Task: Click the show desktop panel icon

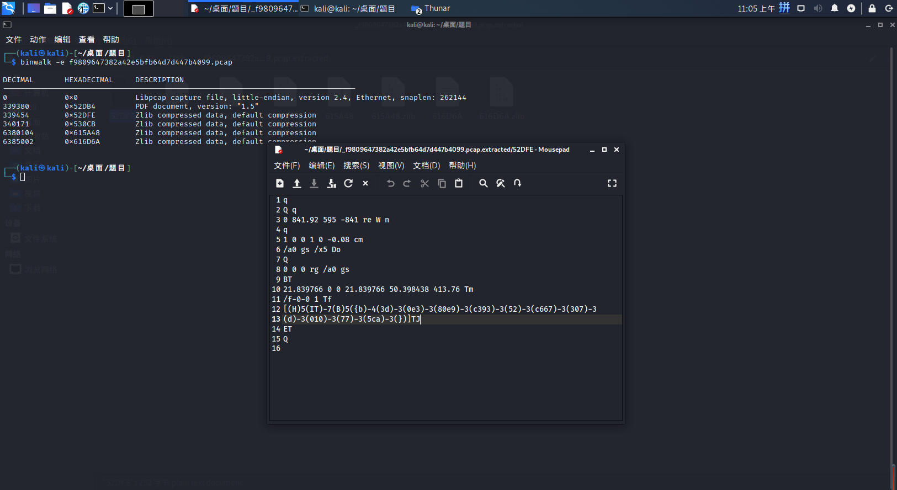Action: (x=34, y=8)
